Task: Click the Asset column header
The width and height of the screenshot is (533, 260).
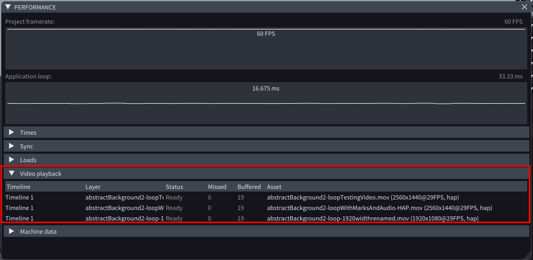Action: click(x=274, y=187)
